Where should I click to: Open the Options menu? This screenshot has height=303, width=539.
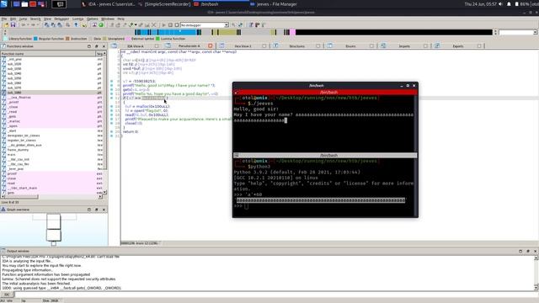pyautogui.click(x=92, y=19)
